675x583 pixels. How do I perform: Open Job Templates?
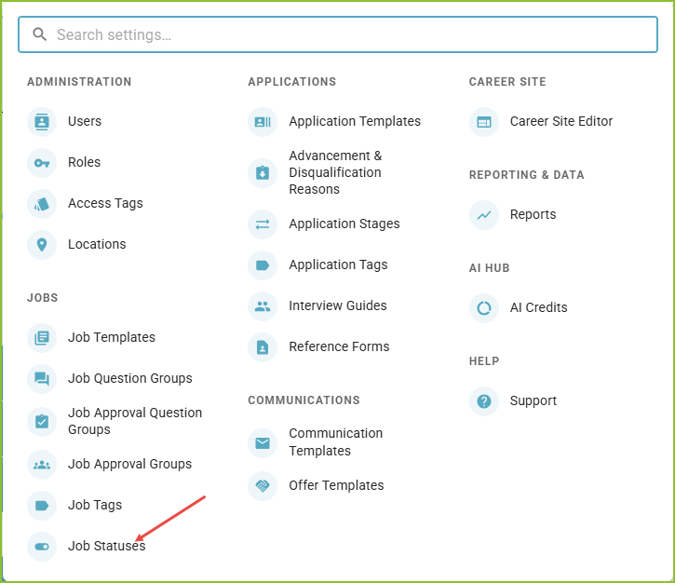(112, 337)
